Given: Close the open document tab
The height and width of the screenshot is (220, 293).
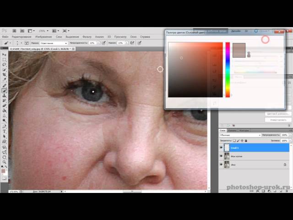Looking at the screenshot, I should pos(73,49).
